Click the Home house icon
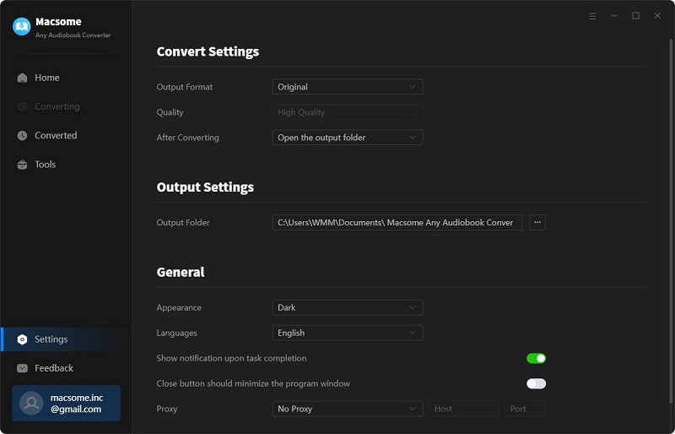 (x=23, y=78)
